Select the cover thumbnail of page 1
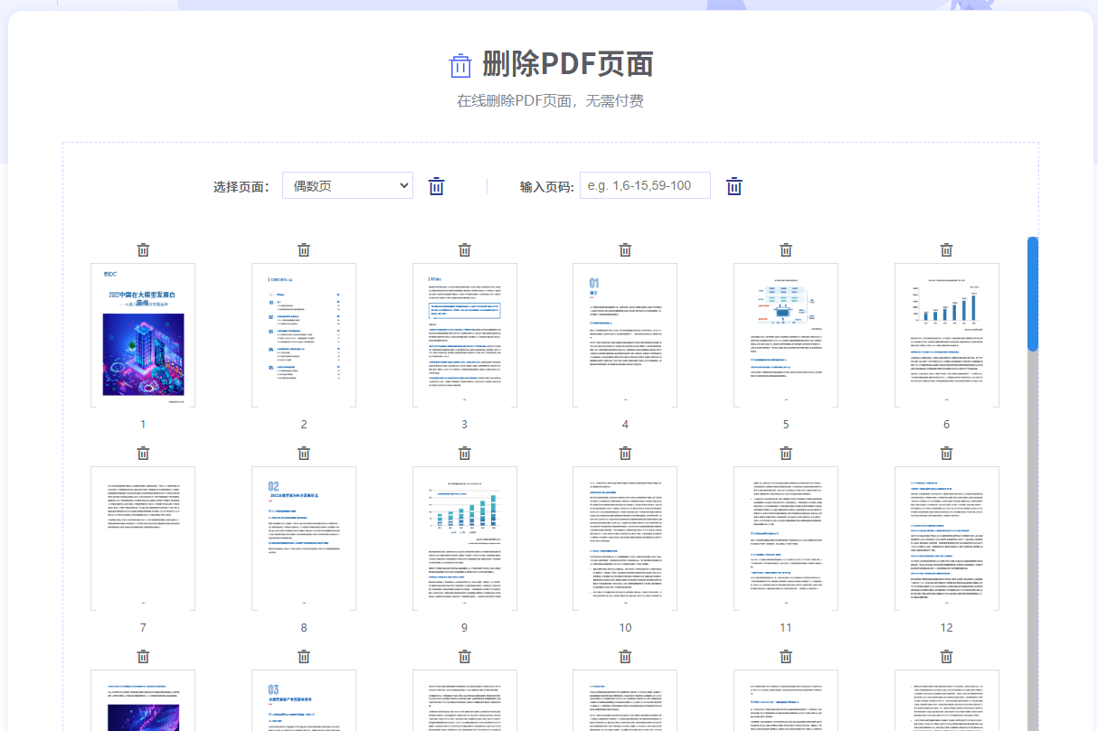 [142, 333]
